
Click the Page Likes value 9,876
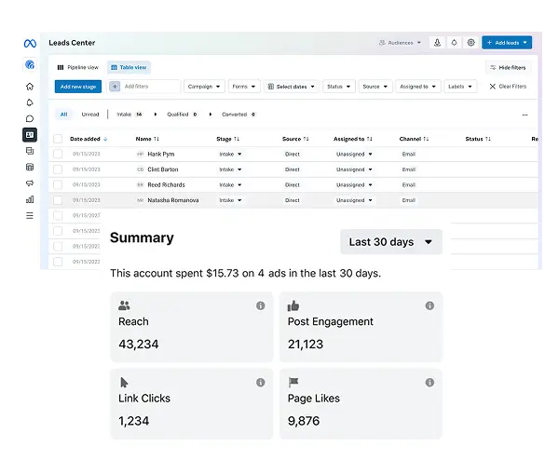click(304, 421)
